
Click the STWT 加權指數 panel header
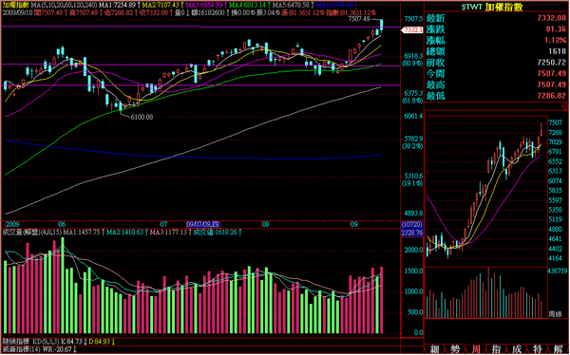coord(492,7)
